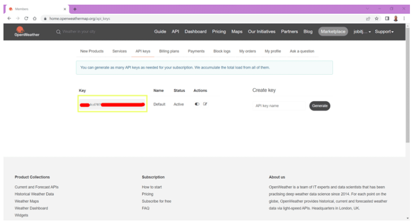
Task: Edit the Default API key name icon
Action: [x=205, y=104]
